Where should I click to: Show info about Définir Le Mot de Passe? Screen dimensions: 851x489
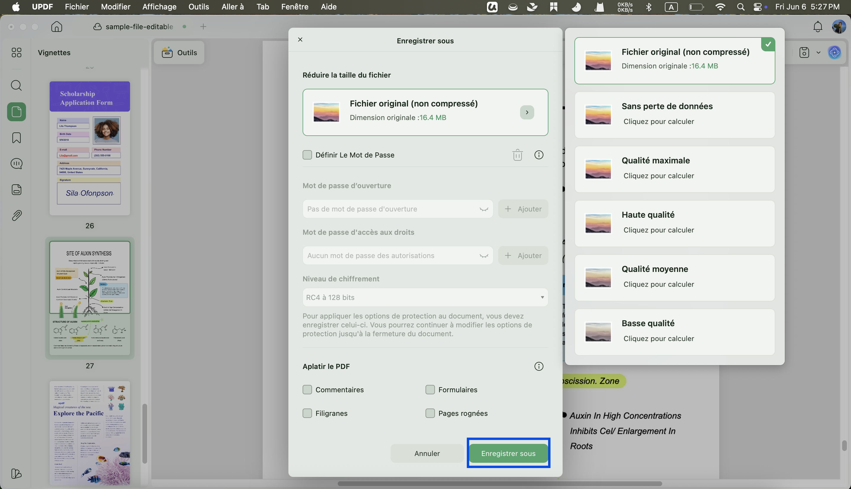click(x=539, y=155)
